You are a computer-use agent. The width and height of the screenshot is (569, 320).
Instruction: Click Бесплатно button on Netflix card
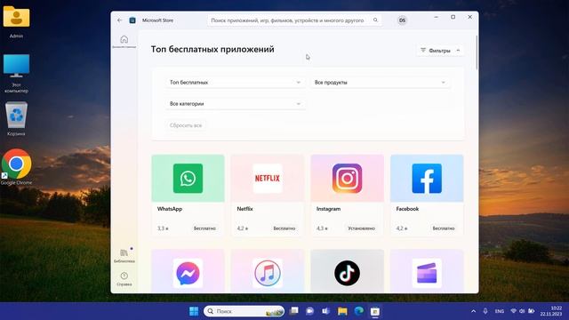[x=284, y=228]
